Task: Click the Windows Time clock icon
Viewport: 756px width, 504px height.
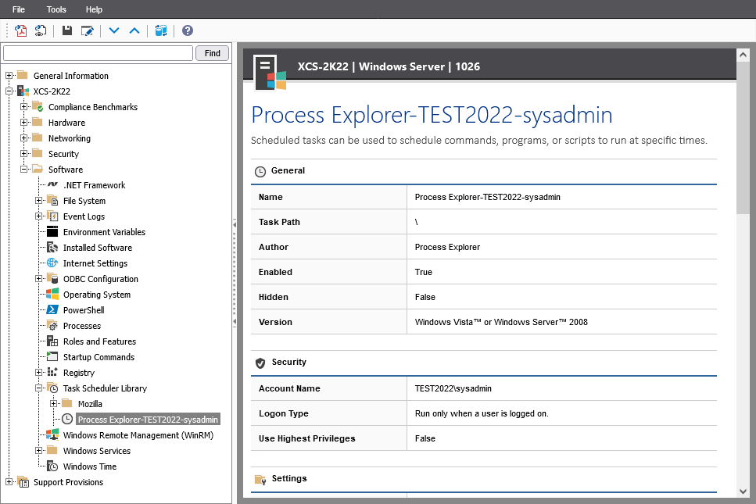Action: (x=52, y=466)
